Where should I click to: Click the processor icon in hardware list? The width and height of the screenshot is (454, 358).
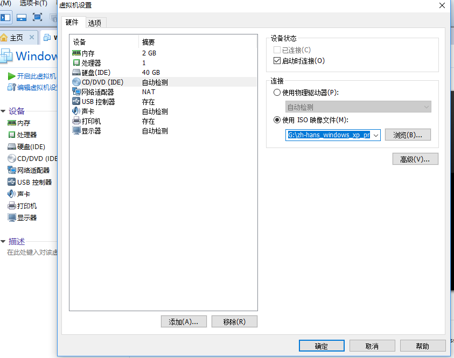[x=76, y=62]
